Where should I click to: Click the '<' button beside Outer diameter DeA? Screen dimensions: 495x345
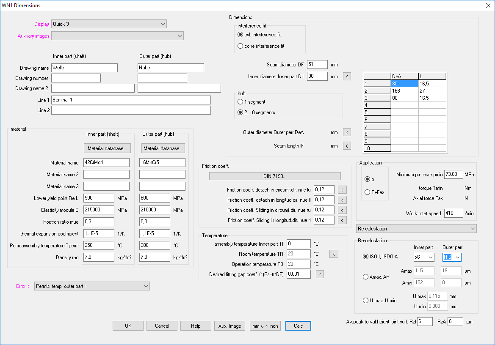pos(347,132)
